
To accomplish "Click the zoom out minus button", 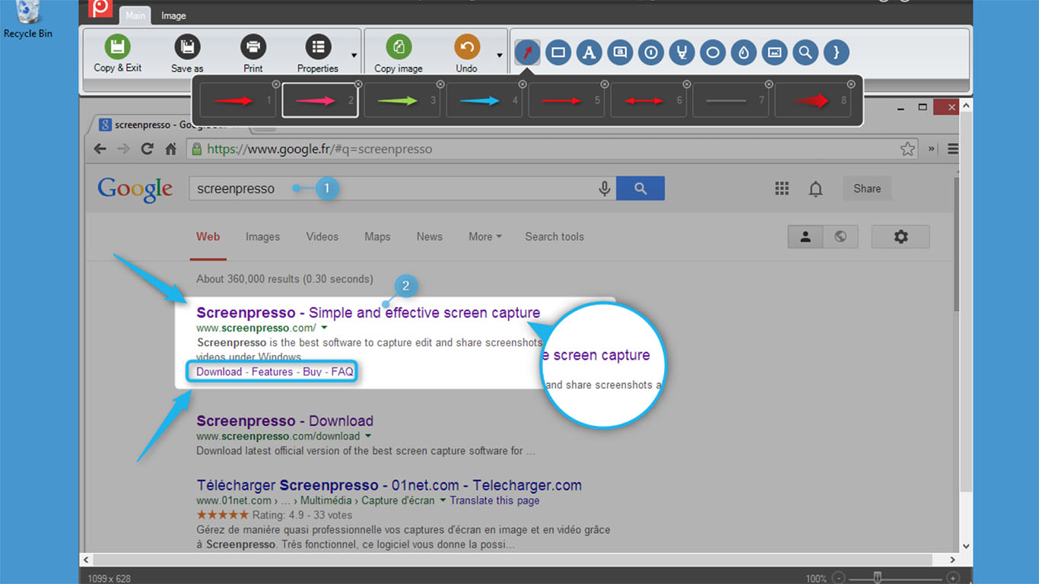I will tap(838, 578).
